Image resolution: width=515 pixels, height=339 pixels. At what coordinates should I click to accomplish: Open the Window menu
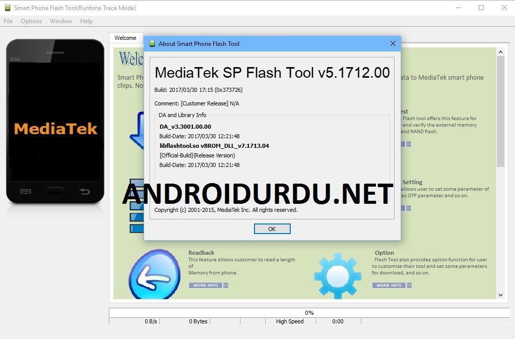[x=61, y=21]
